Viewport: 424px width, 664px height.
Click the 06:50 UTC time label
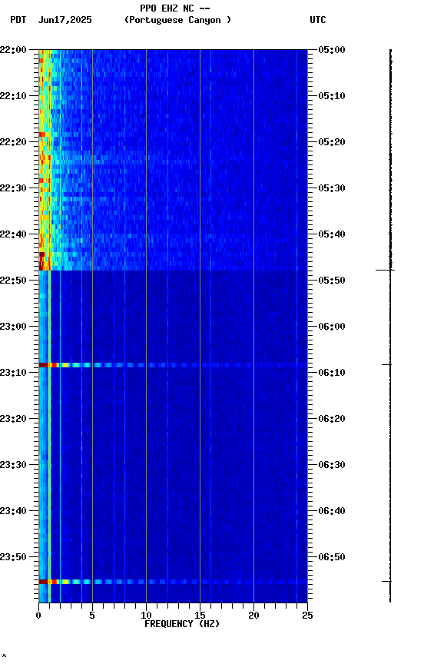(332, 557)
